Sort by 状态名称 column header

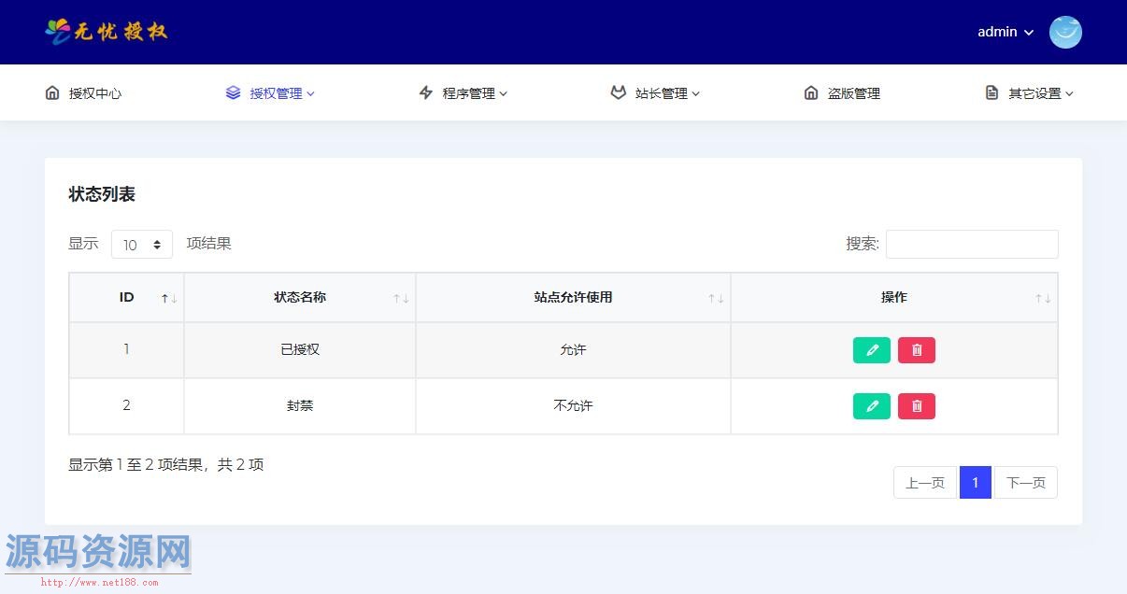coord(300,297)
